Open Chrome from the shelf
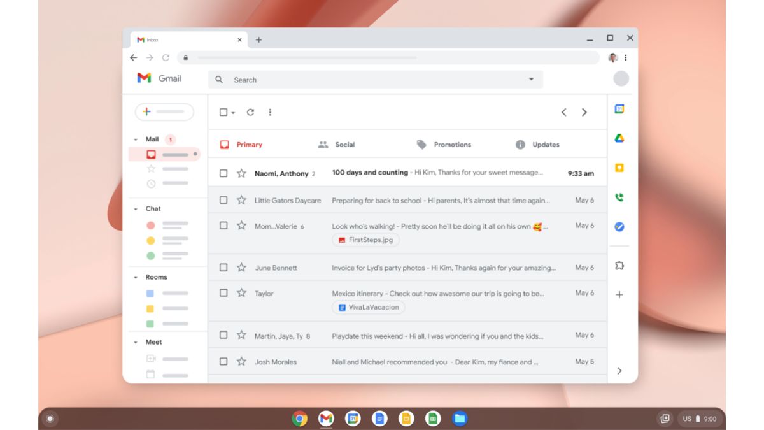The image size is (764, 430). (x=299, y=419)
